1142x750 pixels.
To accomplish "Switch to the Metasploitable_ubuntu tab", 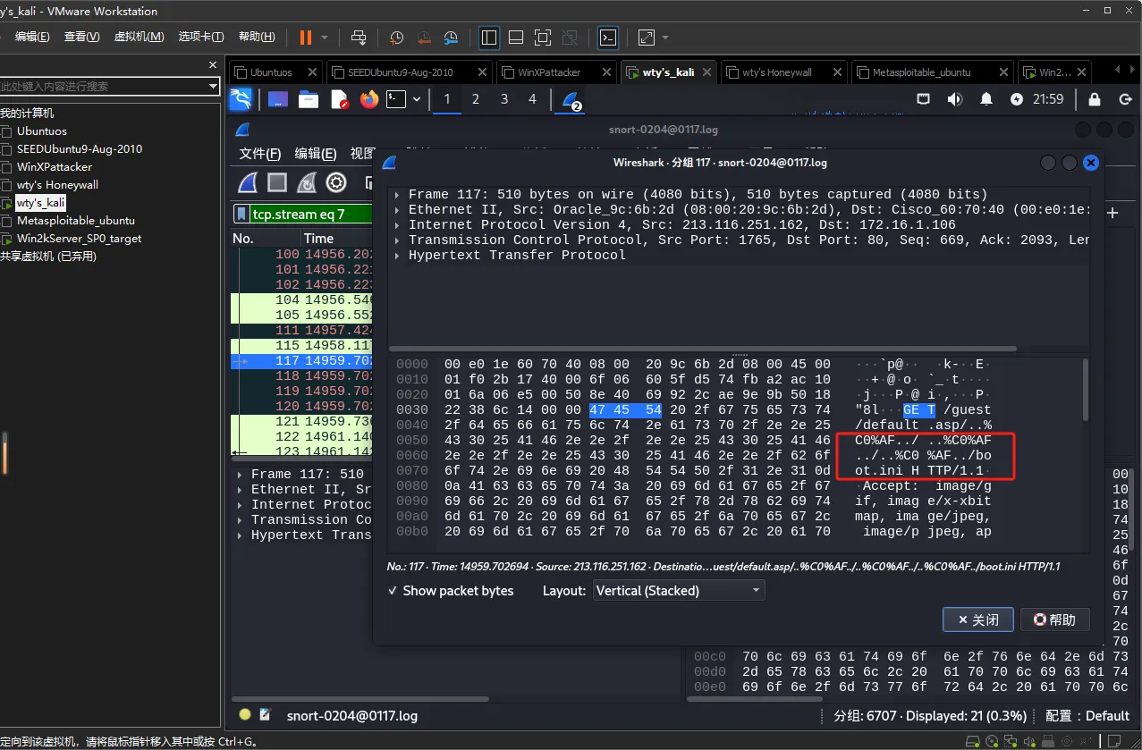I will pos(921,72).
